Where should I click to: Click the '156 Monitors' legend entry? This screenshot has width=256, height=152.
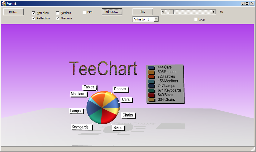click(168, 81)
